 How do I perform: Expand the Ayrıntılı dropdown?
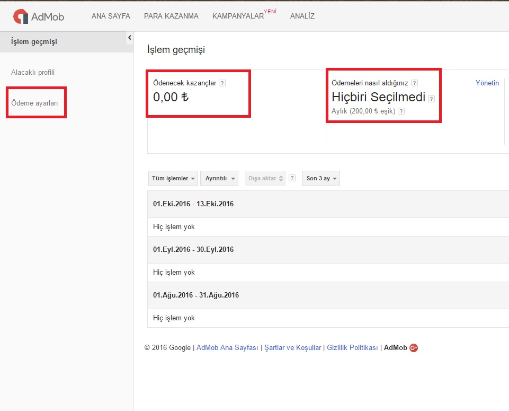tap(219, 178)
